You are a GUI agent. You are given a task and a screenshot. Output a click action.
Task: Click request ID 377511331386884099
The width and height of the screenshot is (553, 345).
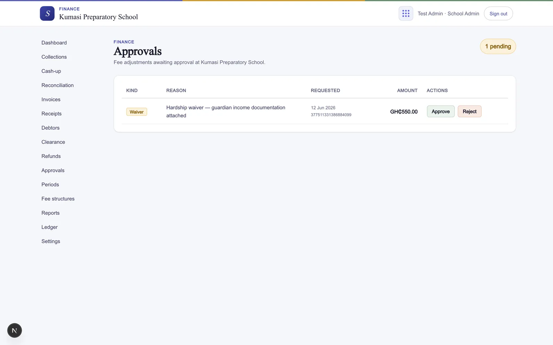(331, 115)
